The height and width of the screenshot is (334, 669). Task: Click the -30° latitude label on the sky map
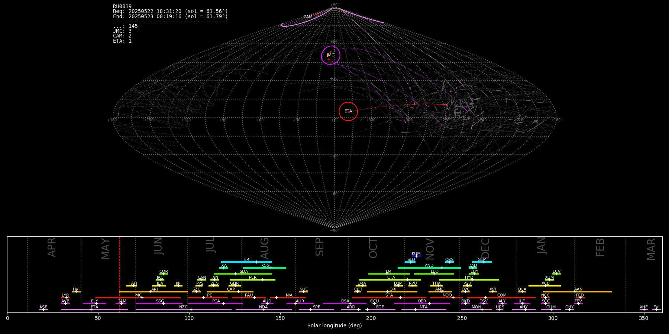coord(334,157)
